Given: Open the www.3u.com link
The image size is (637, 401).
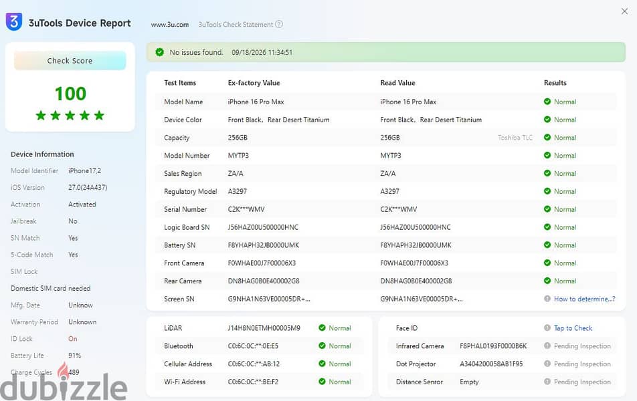Looking at the screenshot, I should coord(170,24).
